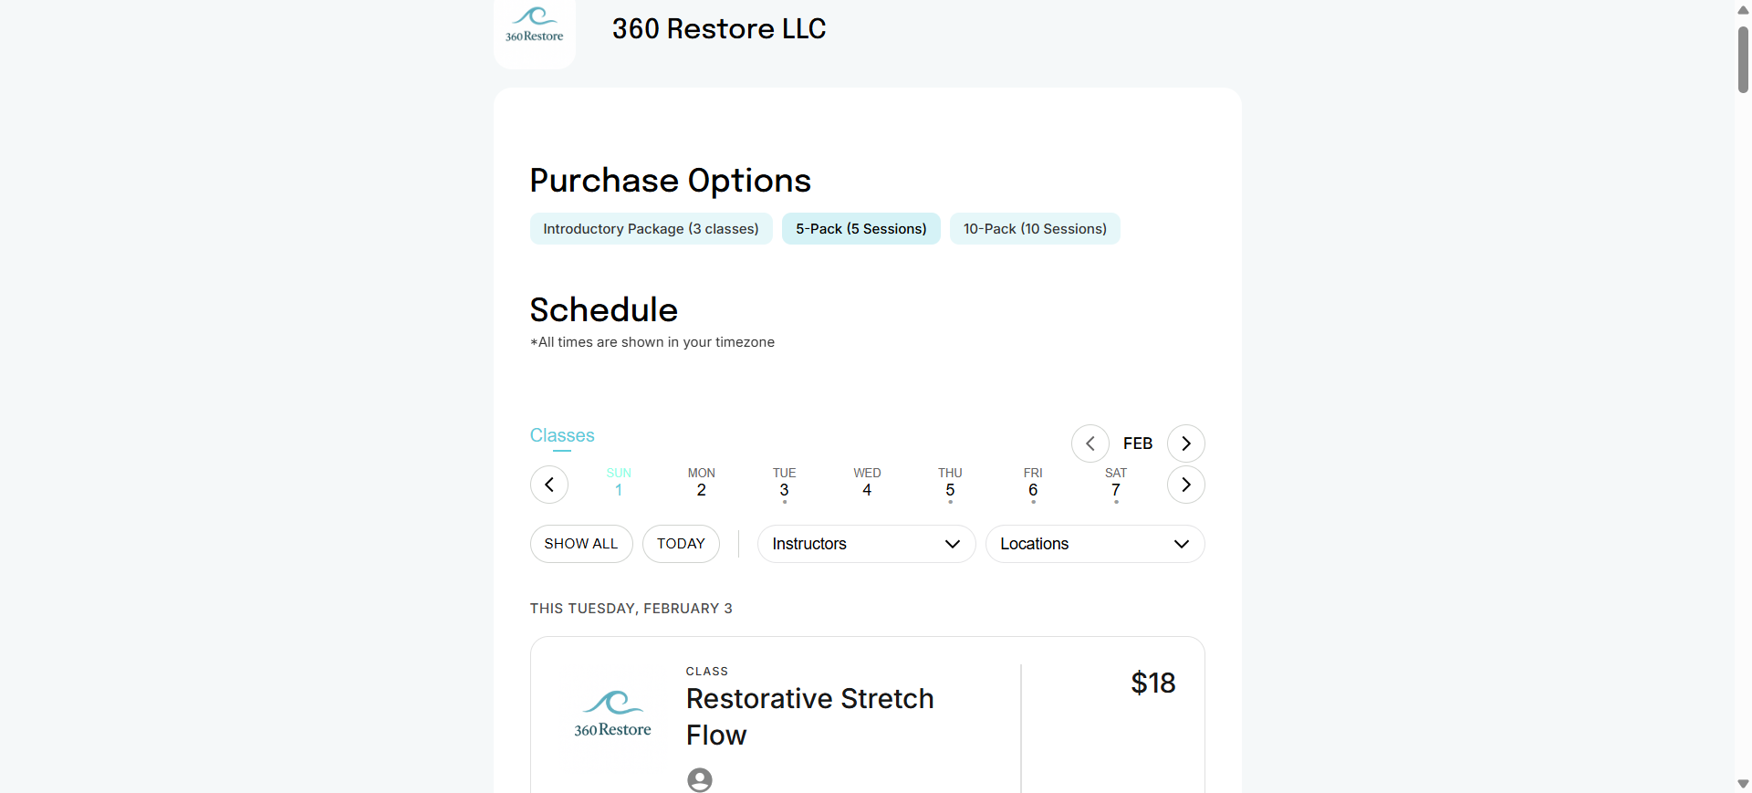
Task: Open the Restorative Stretch Flow class
Action: tap(809, 716)
